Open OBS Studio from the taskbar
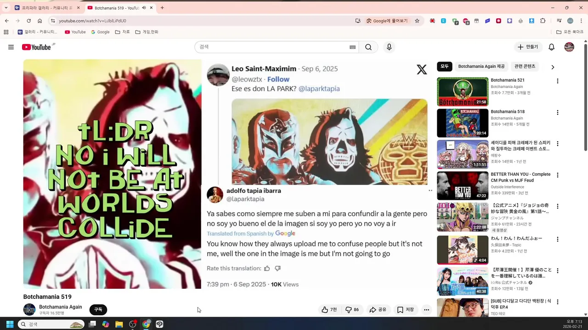 pos(133,324)
